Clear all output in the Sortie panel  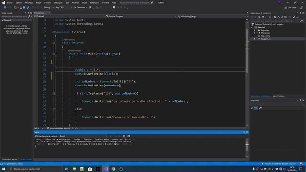point(124,136)
